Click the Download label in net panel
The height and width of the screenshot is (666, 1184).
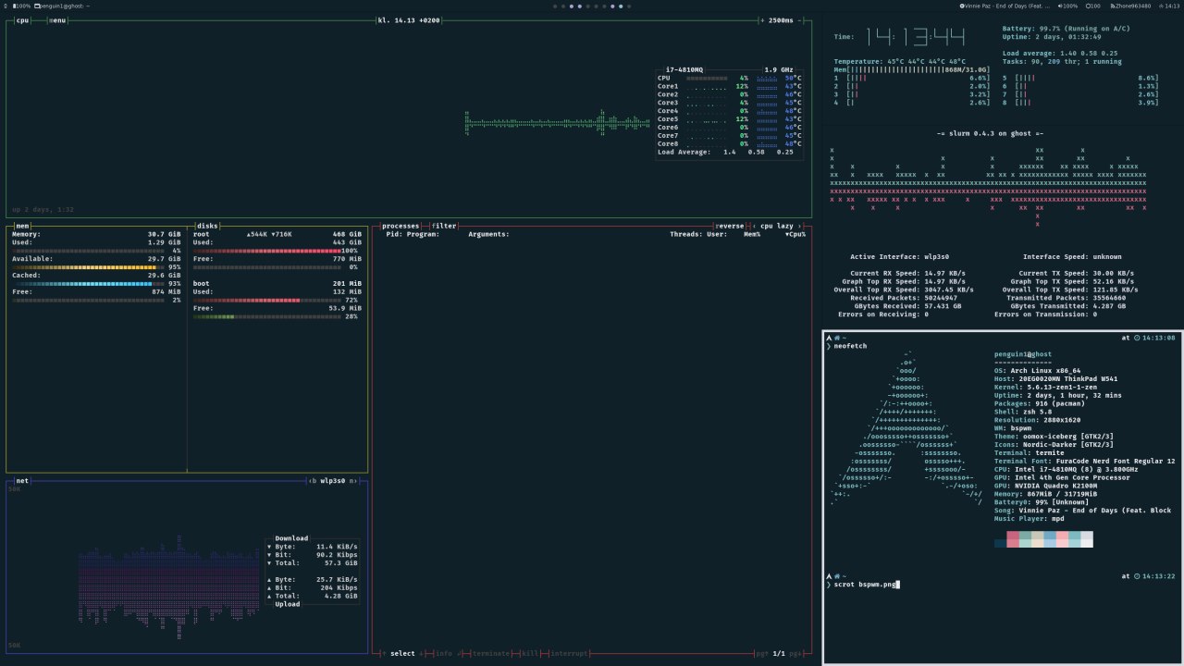291,538
